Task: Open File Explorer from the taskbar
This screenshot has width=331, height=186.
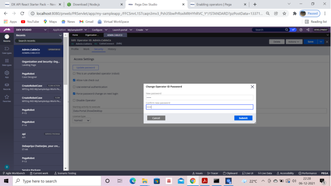Action: [x=145, y=181]
